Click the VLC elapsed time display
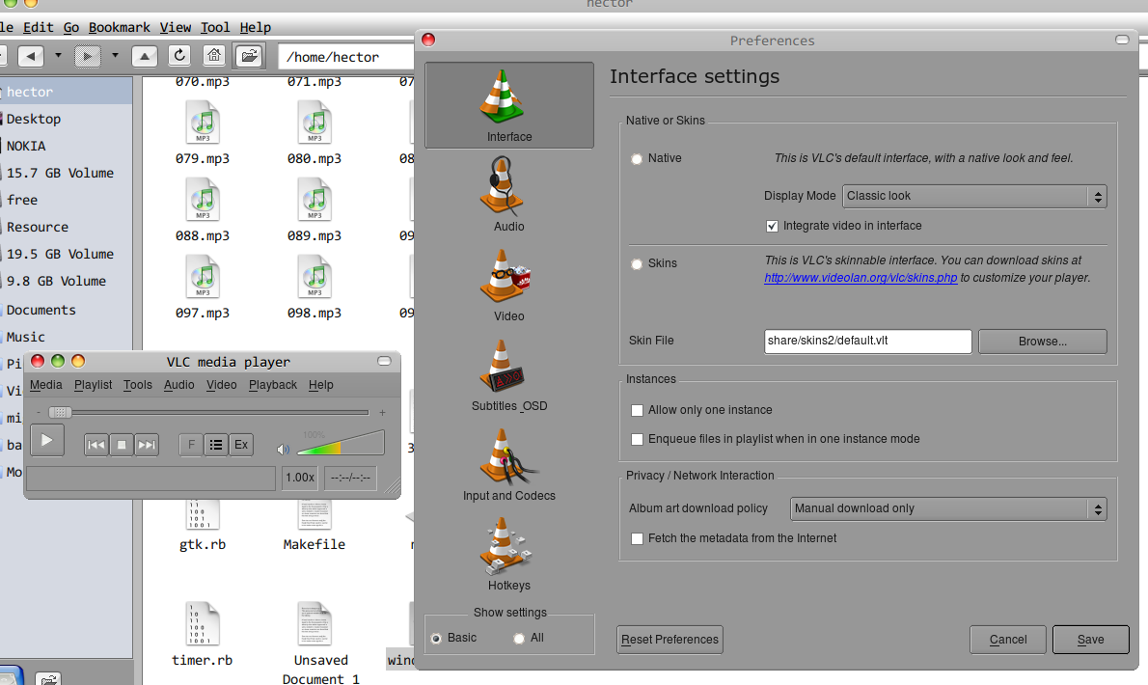The height and width of the screenshot is (685, 1148). pos(350,478)
